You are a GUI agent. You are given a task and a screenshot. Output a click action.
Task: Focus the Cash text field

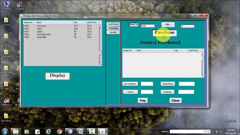tap(147, 92)
